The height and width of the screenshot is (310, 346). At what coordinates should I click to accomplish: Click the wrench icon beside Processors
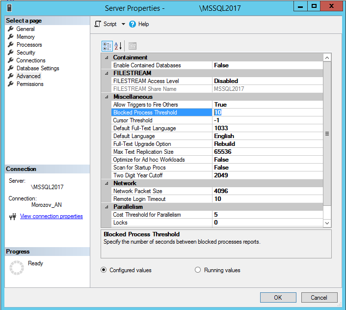pos(11,44)
